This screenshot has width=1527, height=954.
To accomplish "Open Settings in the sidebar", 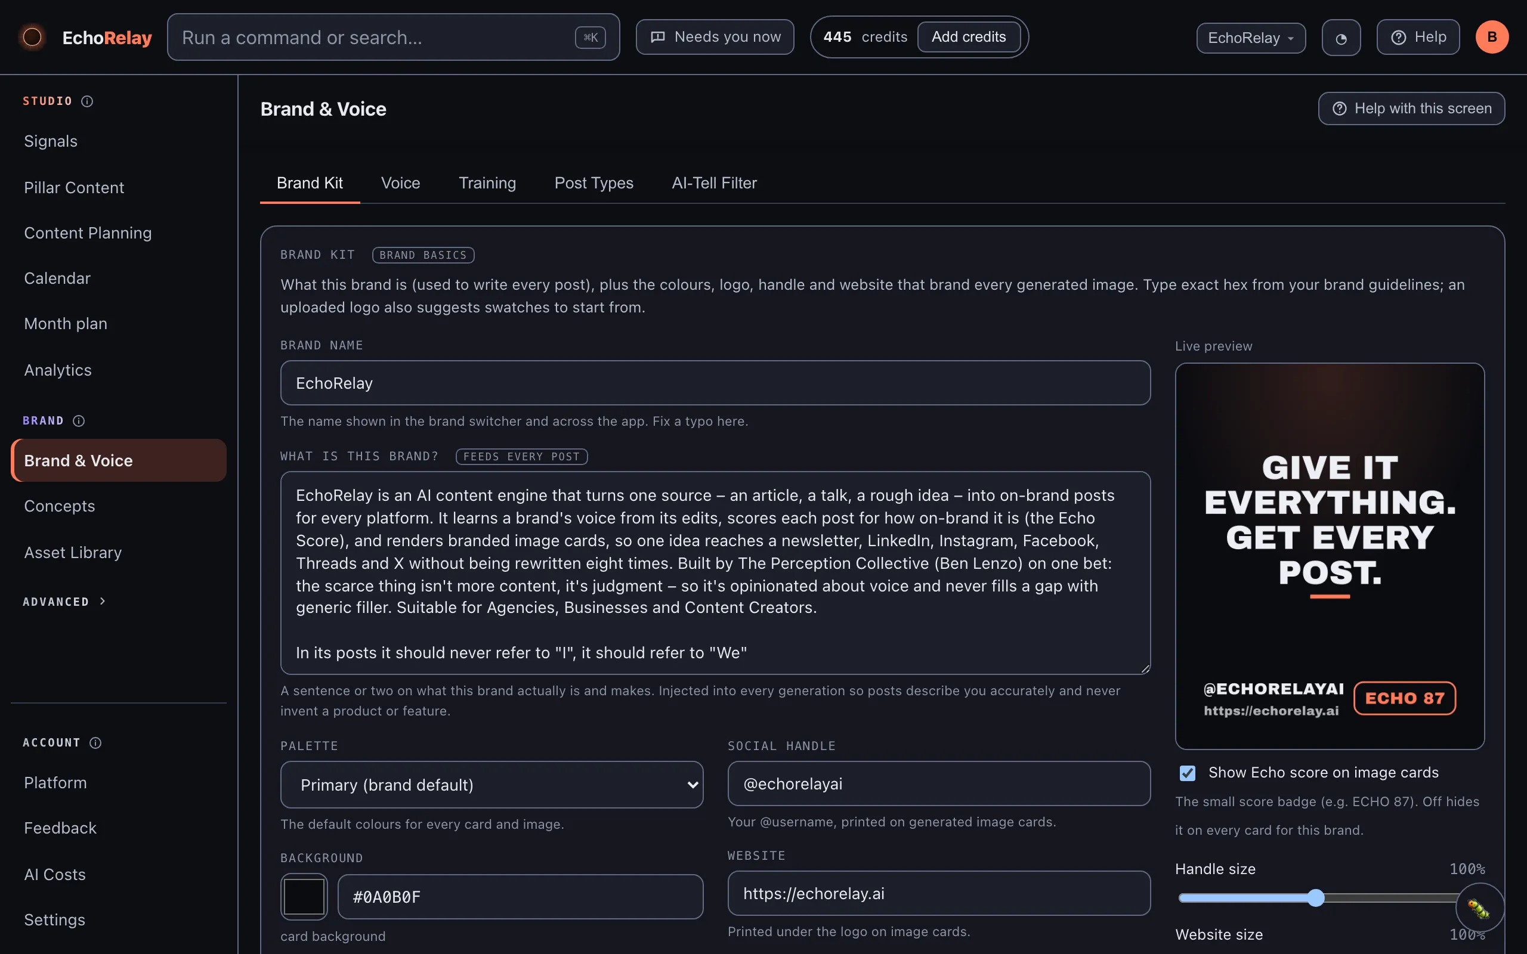I will point(119,920).
